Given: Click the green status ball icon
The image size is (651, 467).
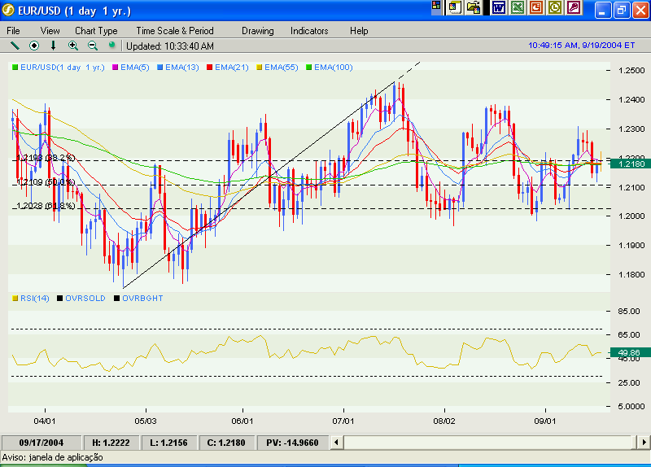Looking at the screenshot, I should [111, 46].
